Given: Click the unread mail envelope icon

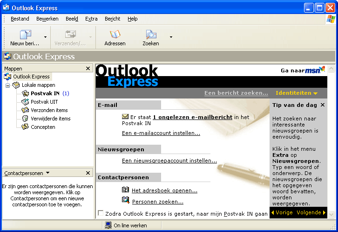Looking at the screenshot, I should coord(125,117).
